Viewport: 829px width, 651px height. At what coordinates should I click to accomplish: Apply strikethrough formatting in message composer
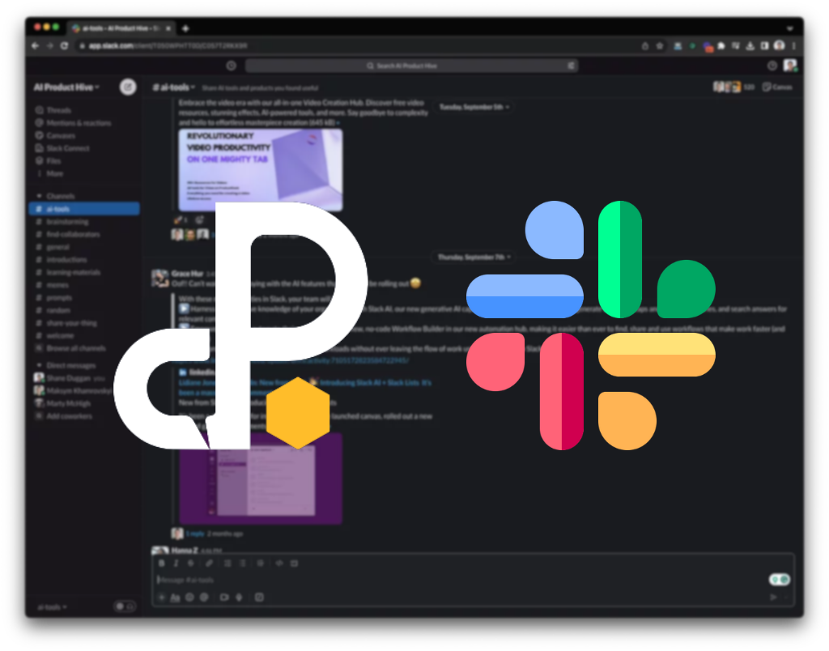(191, 564)
